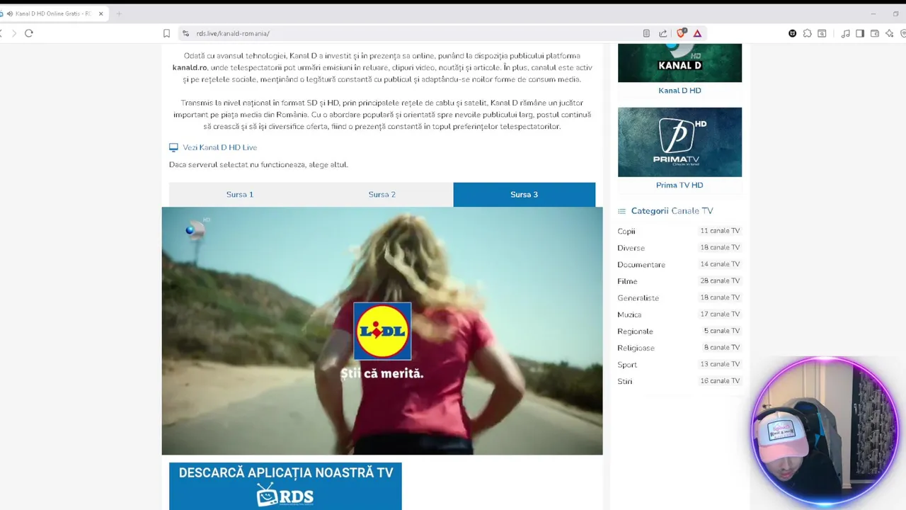Toggle the browser sidebar panel icon

(x=860, y=33)
